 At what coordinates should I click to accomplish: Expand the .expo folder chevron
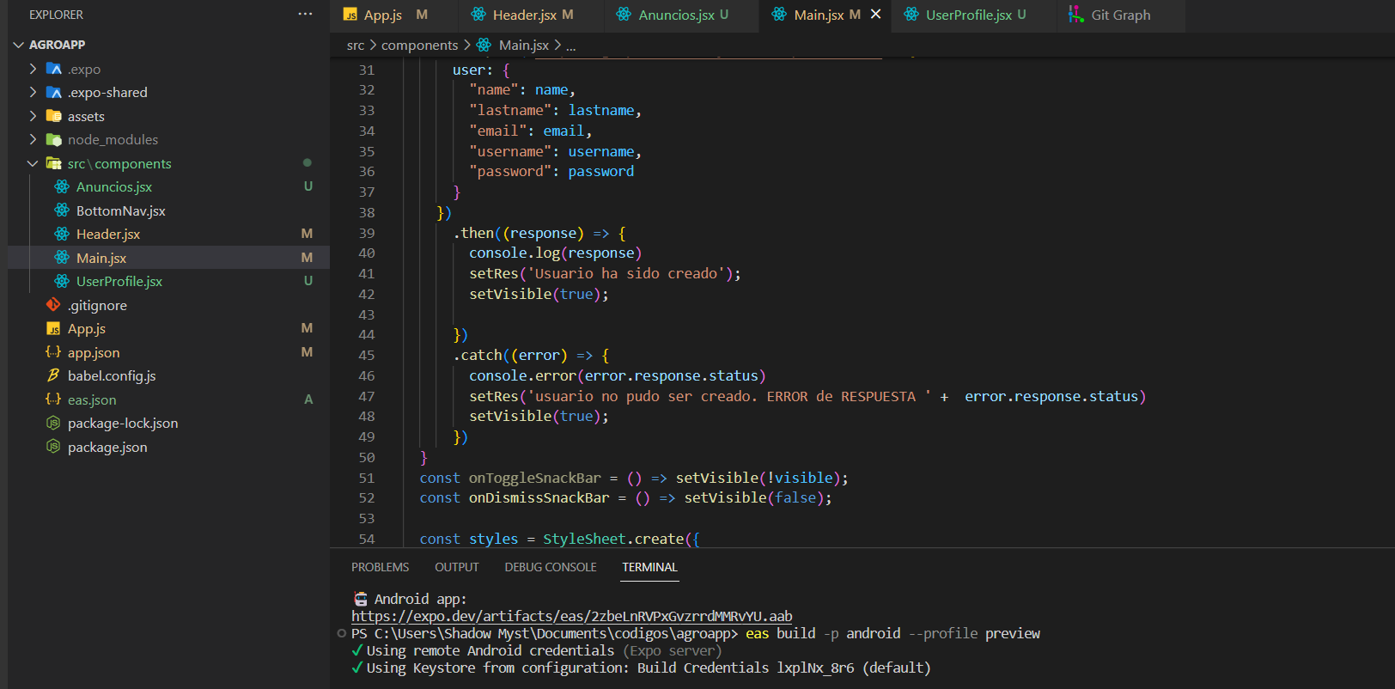tap(33, 69)
